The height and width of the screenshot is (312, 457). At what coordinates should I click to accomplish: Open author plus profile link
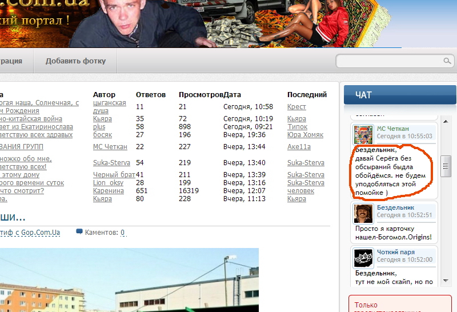pyautogui.click(x=99, y=127)
